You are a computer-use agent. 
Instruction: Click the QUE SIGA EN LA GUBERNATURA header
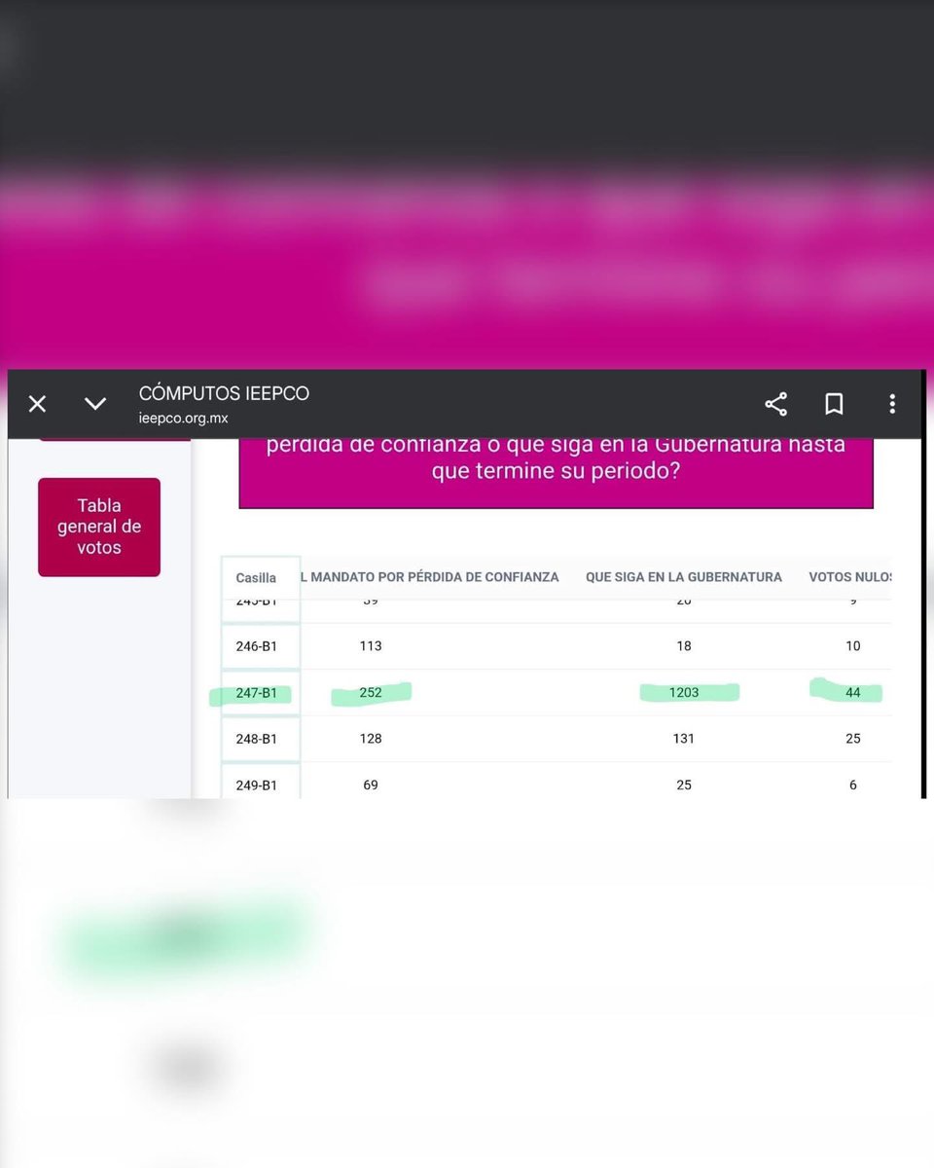click(x=684, y=577)
